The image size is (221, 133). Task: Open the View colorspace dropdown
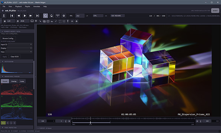tap(19, 52)
